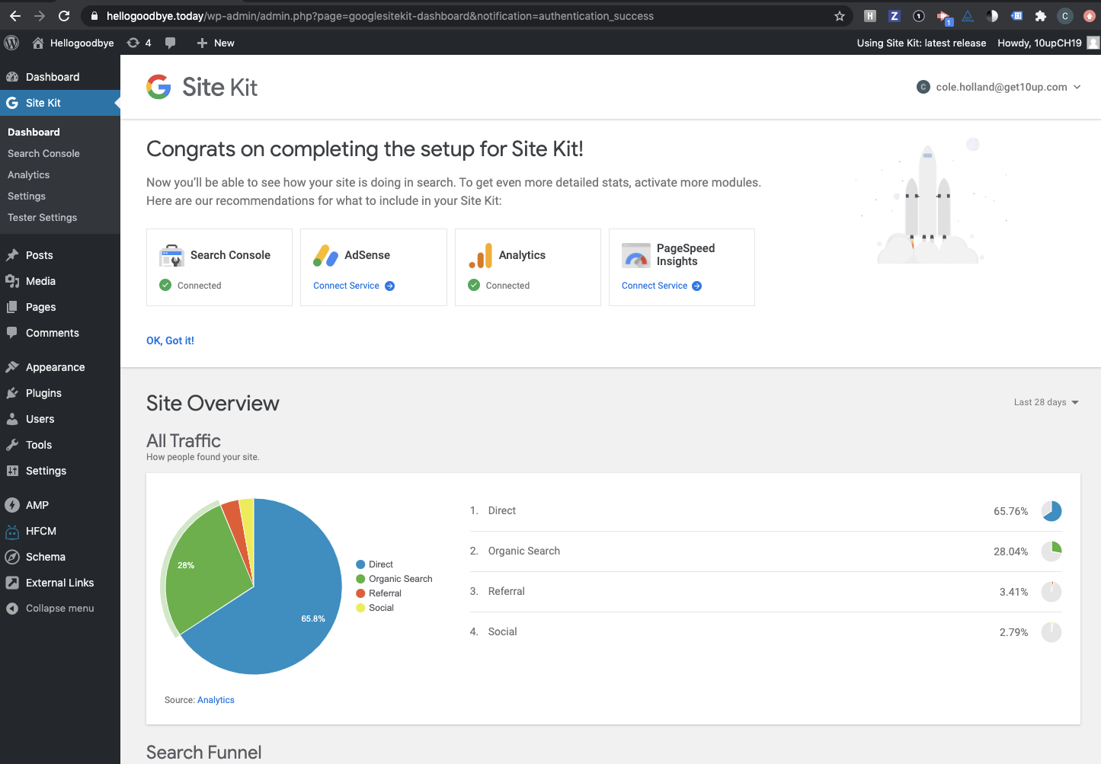The width and height of the screenshot is (1101, 764).
Task: Click yellow Social legend entry
Action: [x=375, y=608]
